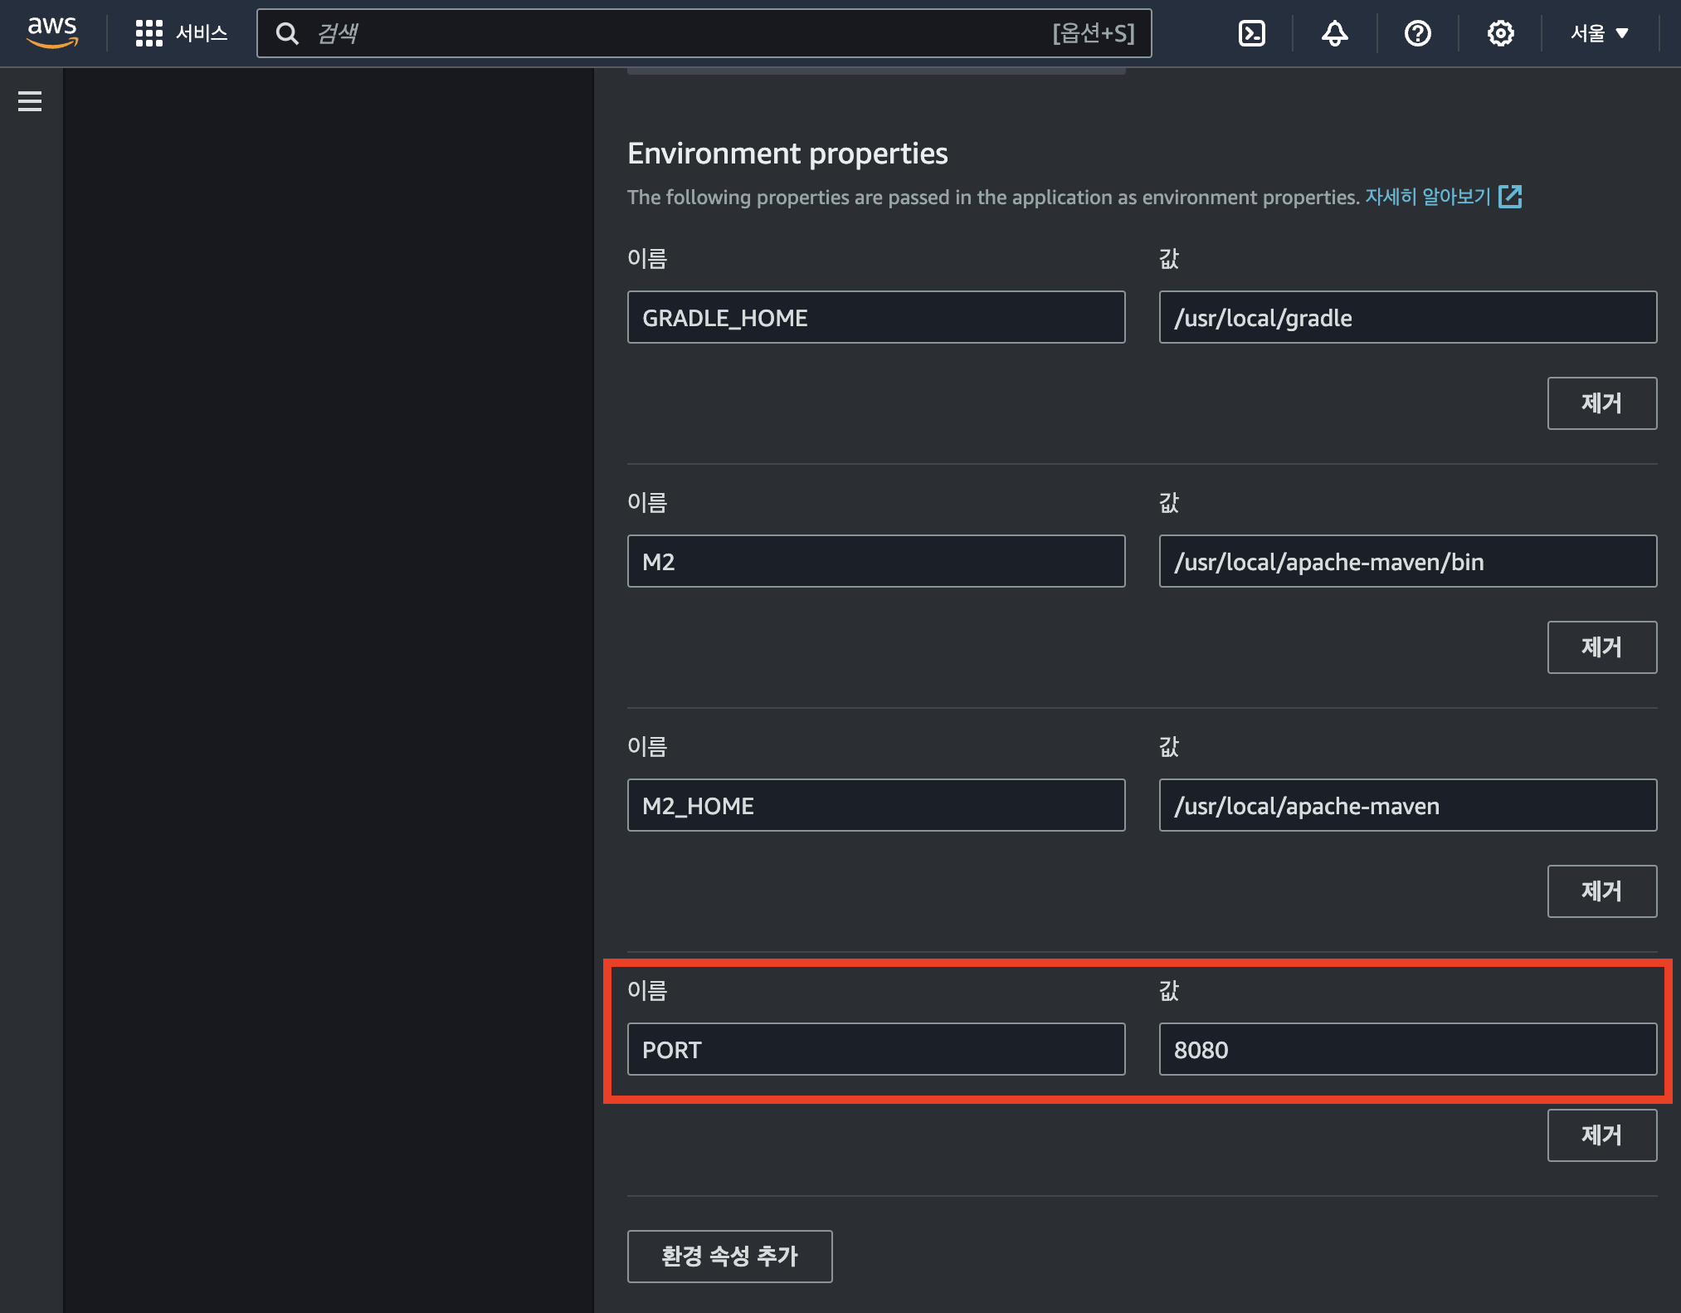
Task: Click the Environment properties heading
Action: click(787, 154)
